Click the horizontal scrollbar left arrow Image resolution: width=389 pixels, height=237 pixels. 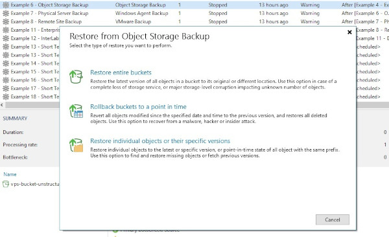(x=2, y=105)
